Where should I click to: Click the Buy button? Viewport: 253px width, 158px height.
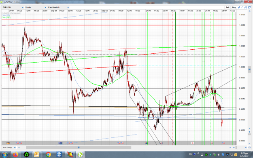pos(234,7)
